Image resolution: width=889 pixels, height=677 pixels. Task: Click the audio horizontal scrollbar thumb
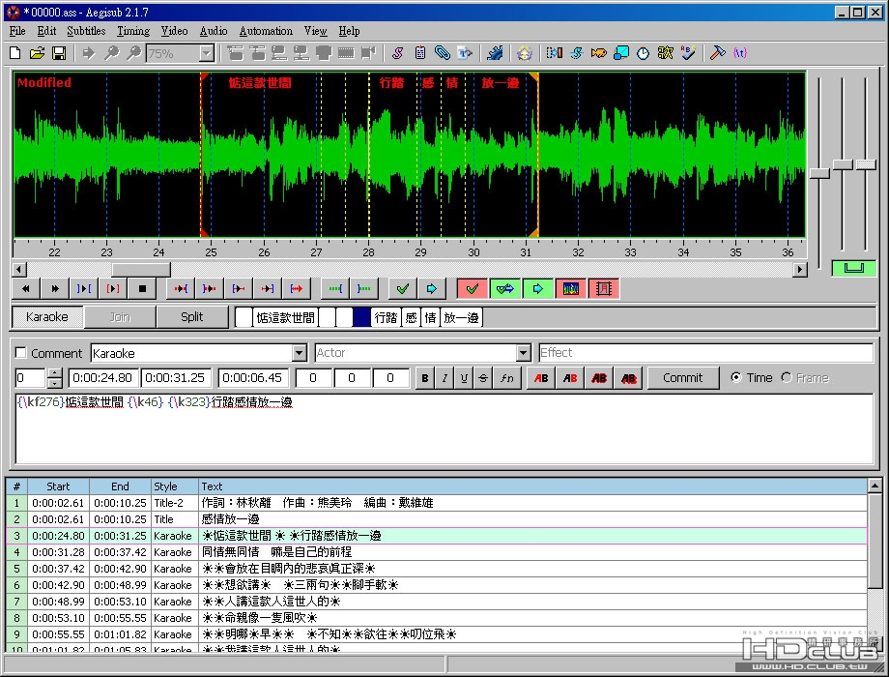141,270
